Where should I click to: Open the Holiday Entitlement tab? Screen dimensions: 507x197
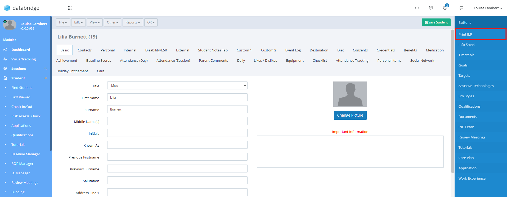click(72, 71)
